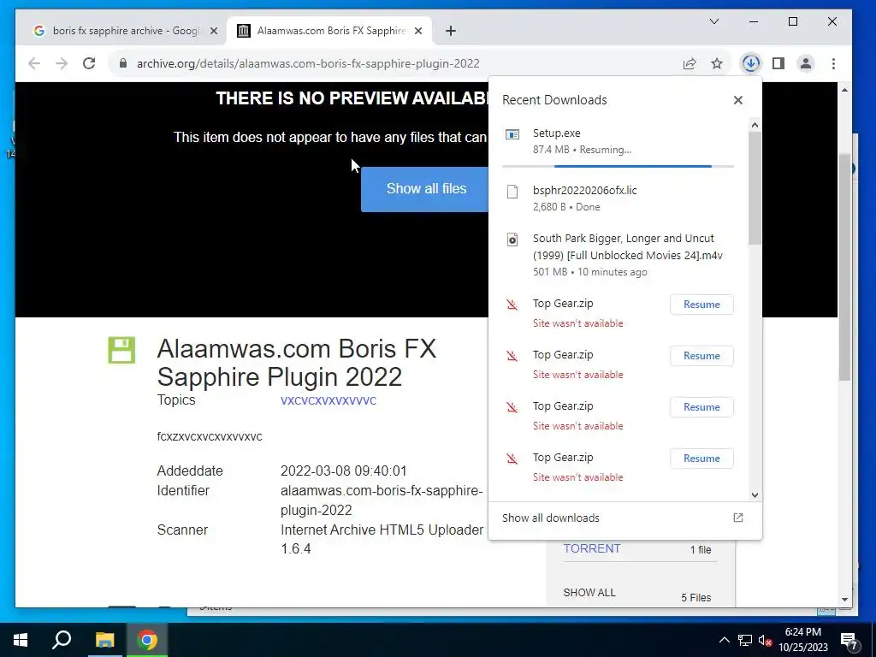This screenshot has width=876, height=657.
Task: Click the Setup.exe download progress bar
Action: pos(618,166)
